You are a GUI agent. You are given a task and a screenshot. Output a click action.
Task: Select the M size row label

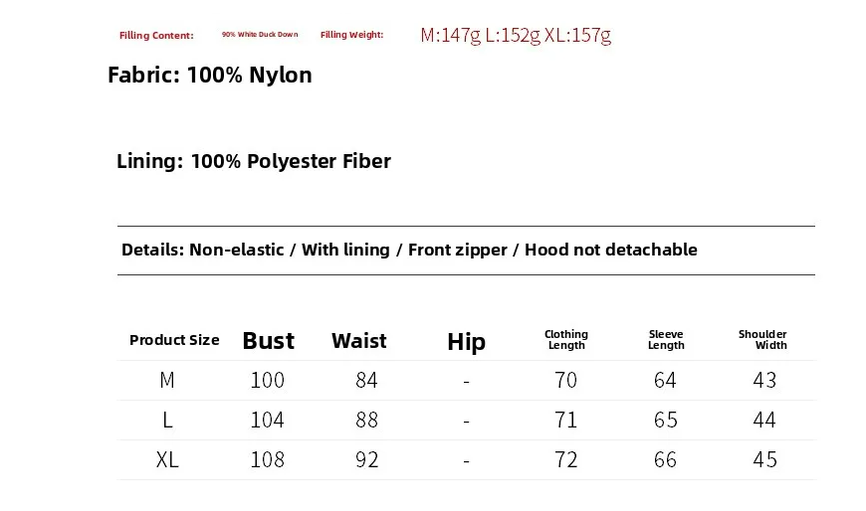167,381
